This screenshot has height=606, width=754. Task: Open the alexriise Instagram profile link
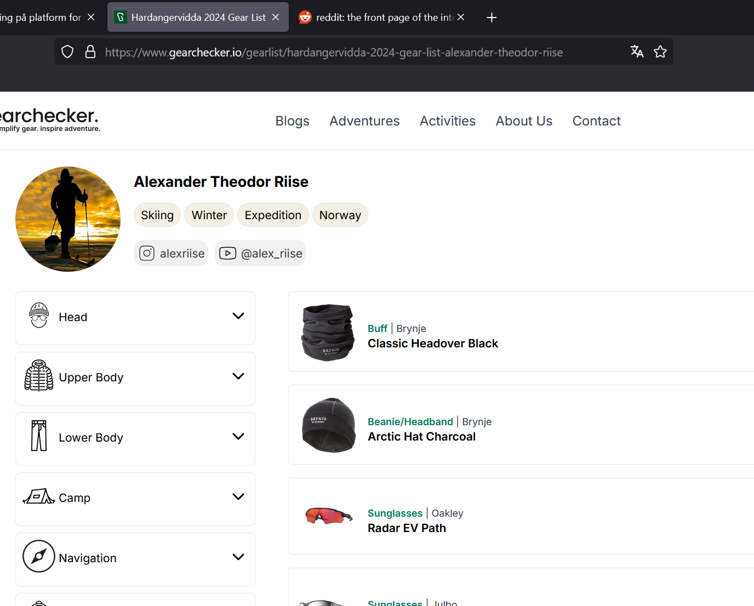click(172, 253)
